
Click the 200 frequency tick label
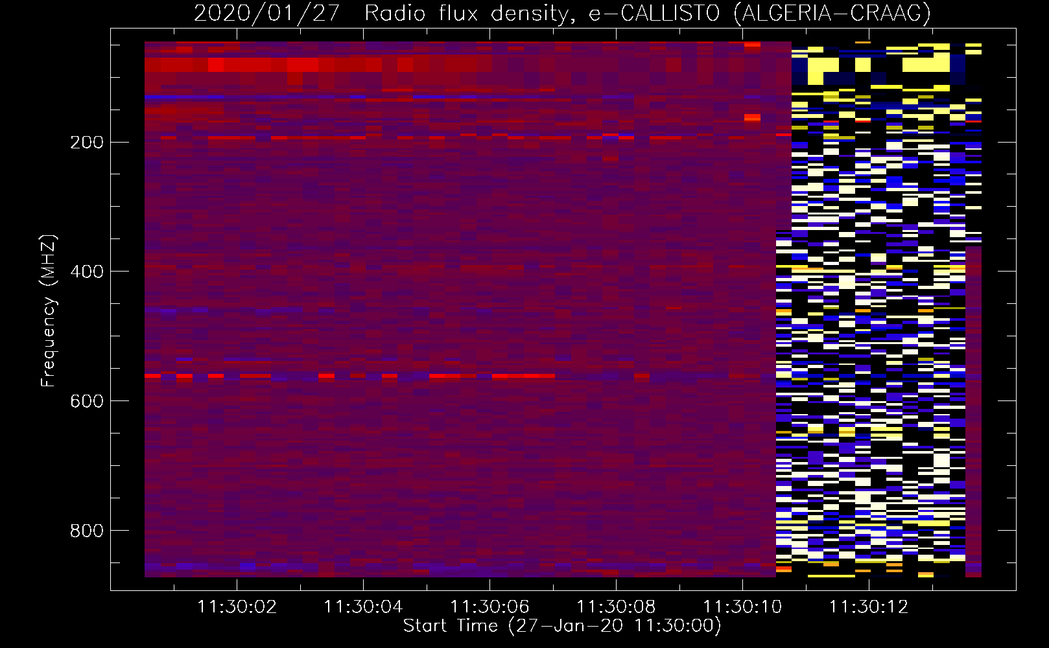(87, 143)
